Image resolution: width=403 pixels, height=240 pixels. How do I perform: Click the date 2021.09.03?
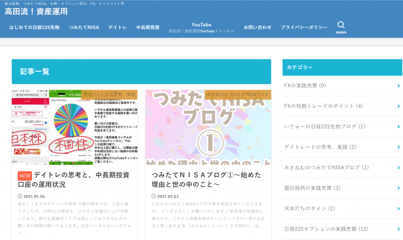pos(168,197)
